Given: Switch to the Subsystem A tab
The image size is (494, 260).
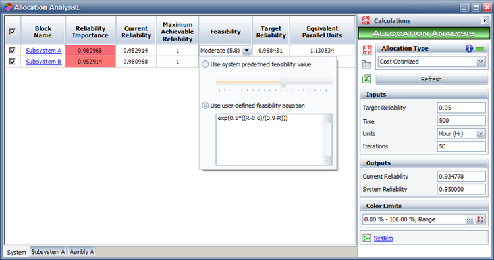Looking at the screenshot, I should click(48, 252).
